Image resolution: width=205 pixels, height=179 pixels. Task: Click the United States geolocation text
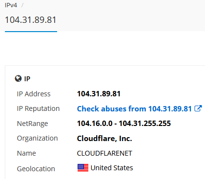point(112,168)
